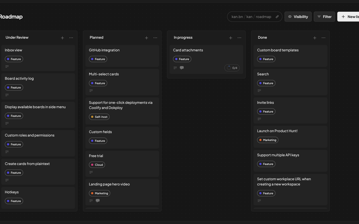This screenshot has width=359, height=224.
Task: Open the Board activity log card
Action: (x=38, y=86)
